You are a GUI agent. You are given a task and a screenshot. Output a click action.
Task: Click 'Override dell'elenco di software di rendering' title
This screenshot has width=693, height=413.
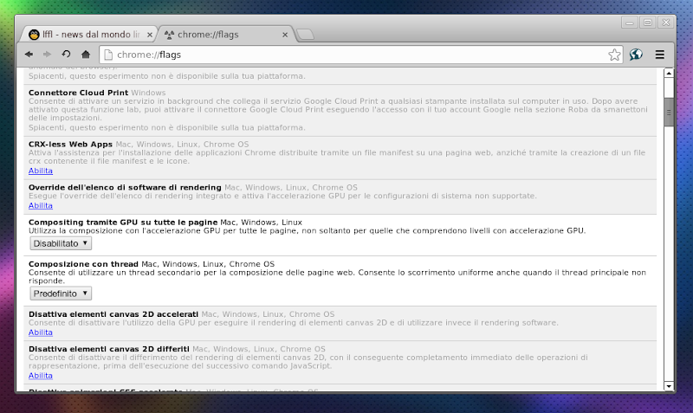click(125, 187)
